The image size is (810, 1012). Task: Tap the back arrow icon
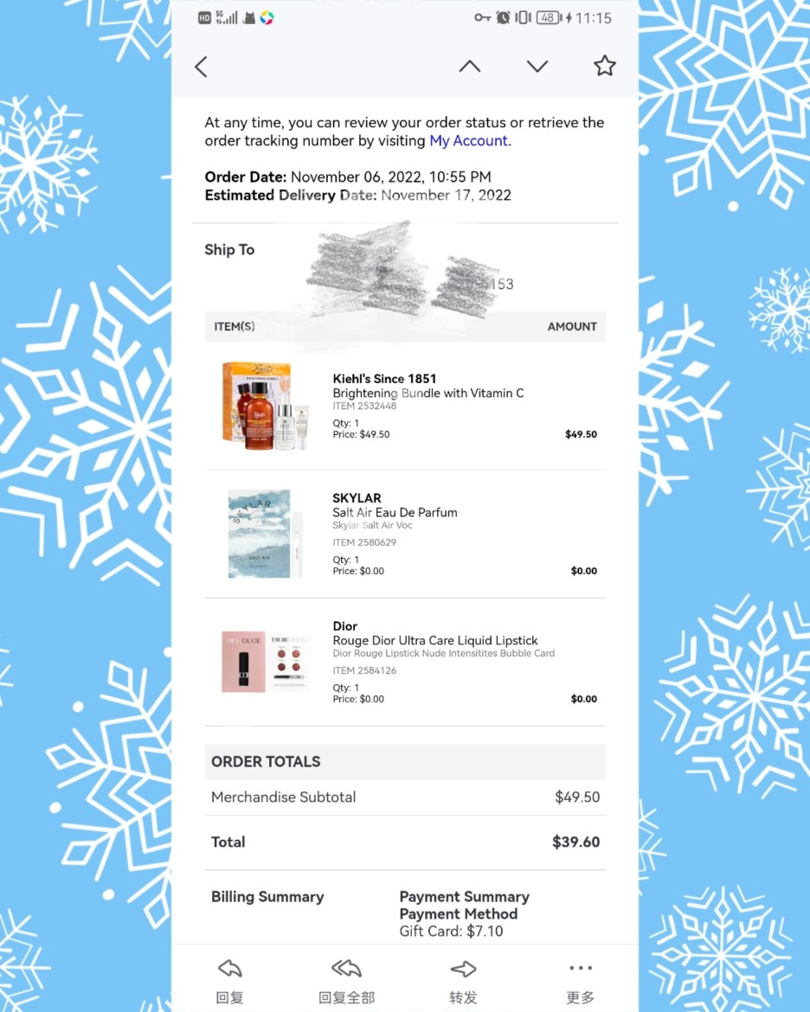(x=201, y=67)
